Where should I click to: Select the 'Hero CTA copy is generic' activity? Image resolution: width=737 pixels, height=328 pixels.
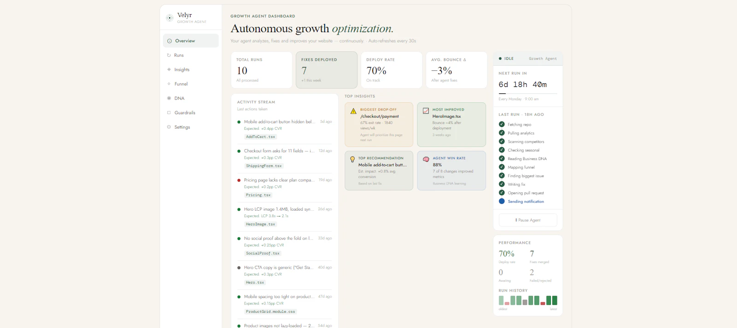[x=284, y=275]
